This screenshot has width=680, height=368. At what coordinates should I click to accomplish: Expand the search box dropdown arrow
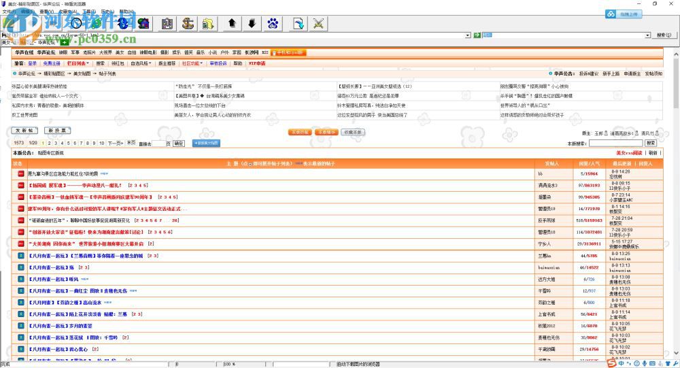click(647, 35)
